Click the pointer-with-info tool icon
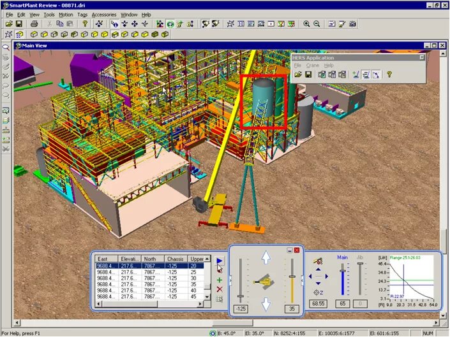This screenshot has height=337, width=450. click(x=114, y=24)
